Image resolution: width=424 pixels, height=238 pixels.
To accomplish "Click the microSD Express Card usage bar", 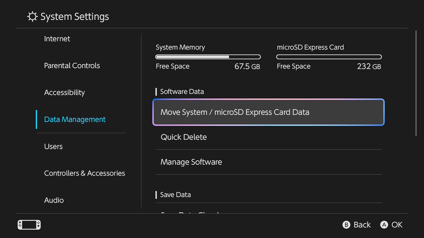I will tap(329, 57).
